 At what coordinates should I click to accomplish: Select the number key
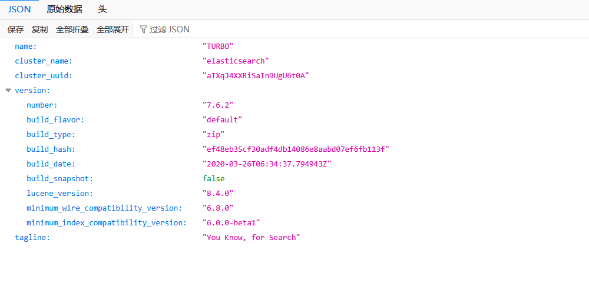42,105
